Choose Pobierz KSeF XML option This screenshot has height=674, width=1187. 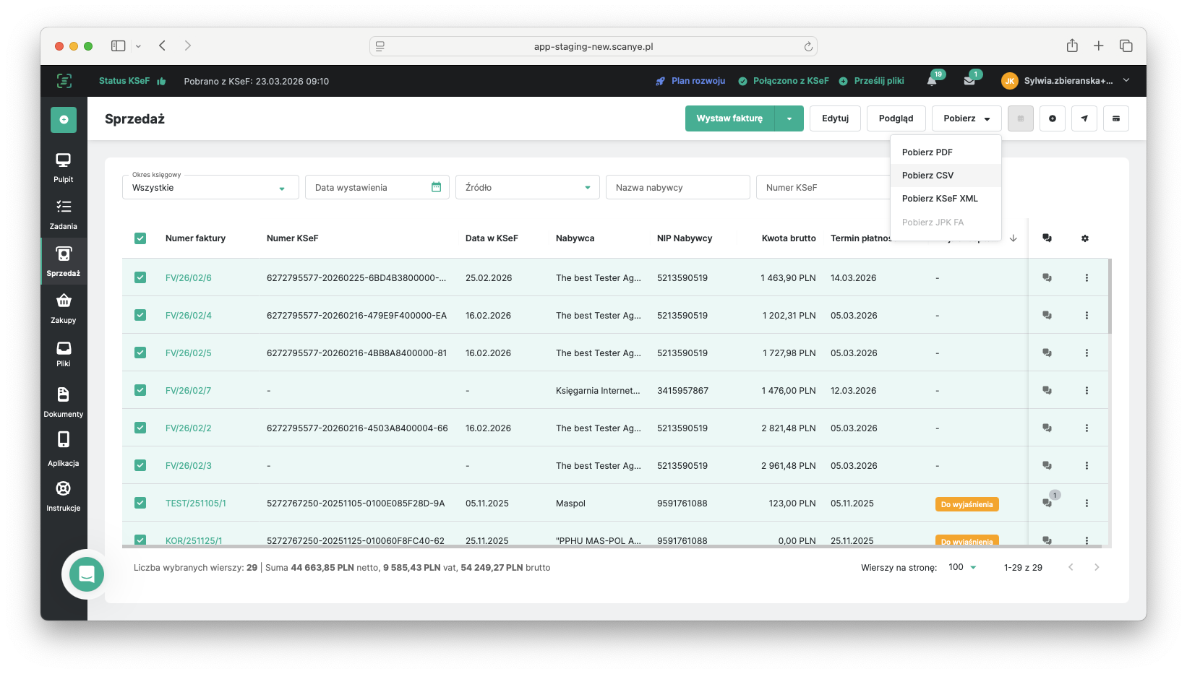[946, 198]
